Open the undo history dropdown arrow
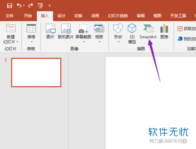Viewport: 196px width, 149px height. (24, 6)
